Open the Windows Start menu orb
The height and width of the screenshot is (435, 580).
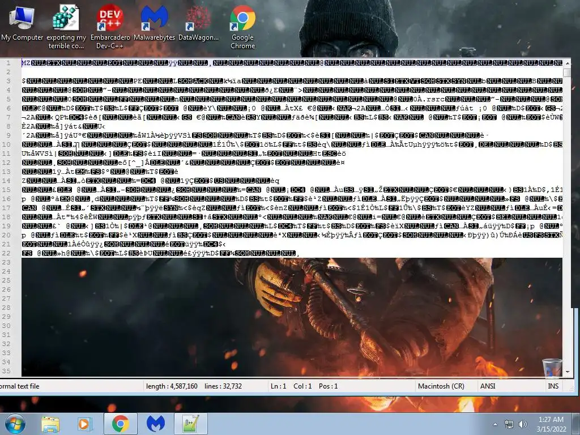point(15,424)
